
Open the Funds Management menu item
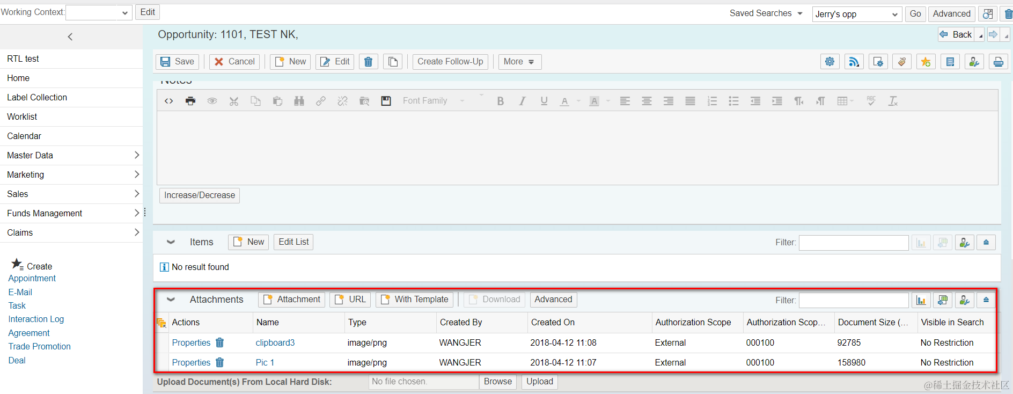point(71,213)
